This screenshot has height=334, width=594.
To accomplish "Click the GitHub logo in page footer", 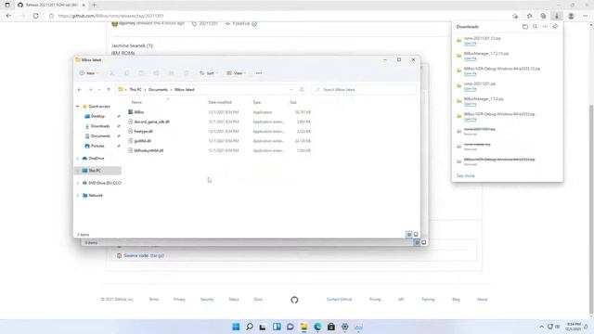I will [x=294, y=300].
